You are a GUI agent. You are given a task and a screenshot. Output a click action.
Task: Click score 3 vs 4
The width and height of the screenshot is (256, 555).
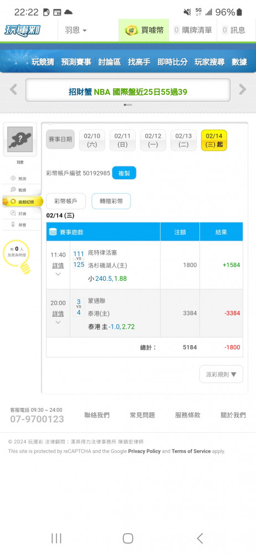(79, 307)
